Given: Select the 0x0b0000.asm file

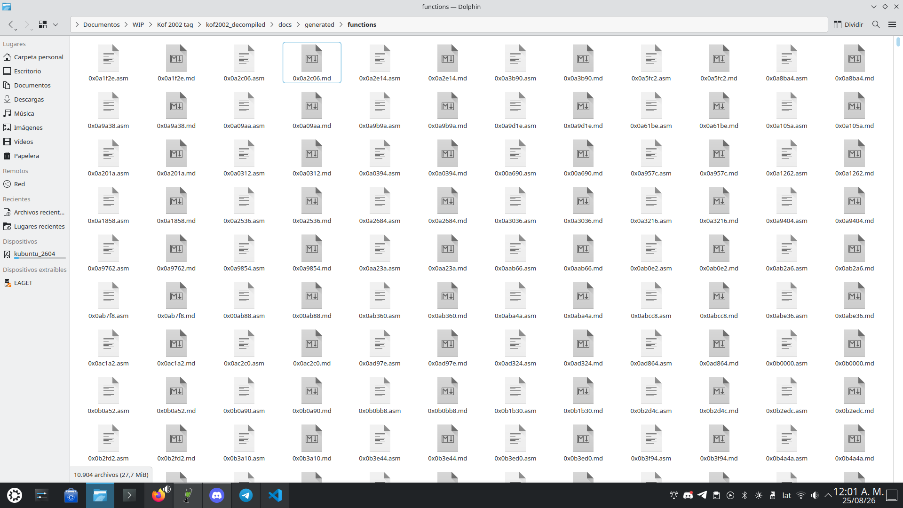Looking at the screenshot, I should pyautogui.click(x=787, y=348).
